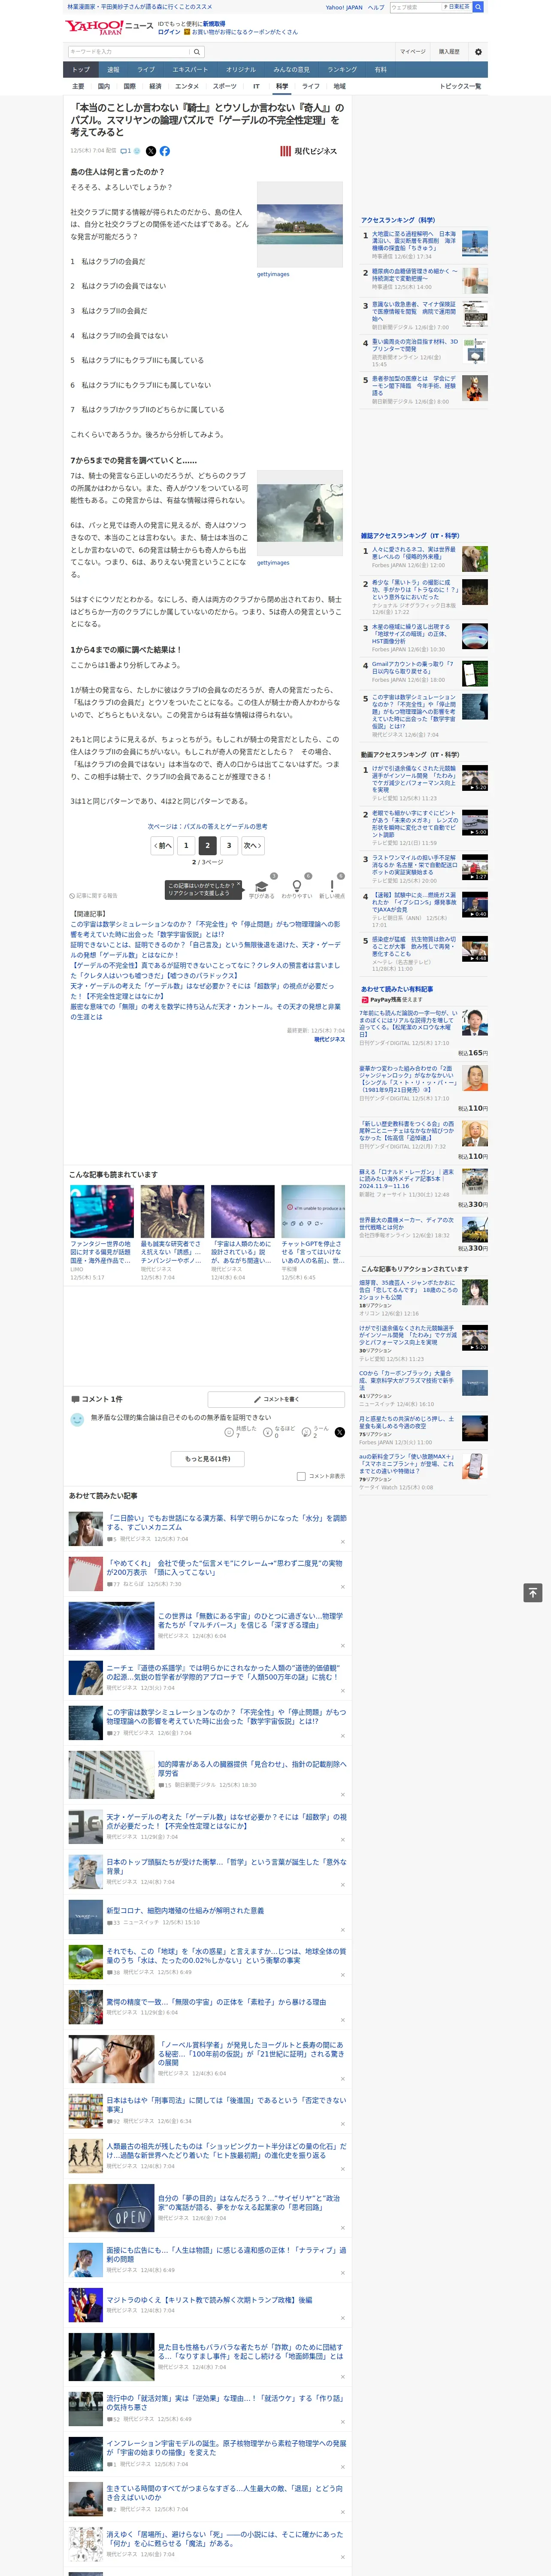The image size is (551, 2576).
Task: Click the commenter avatar icon
Action: pyautogui.click(x=77, y=1419)
